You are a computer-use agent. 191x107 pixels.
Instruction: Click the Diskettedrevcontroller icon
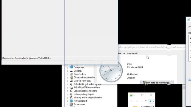click(71, 77)
